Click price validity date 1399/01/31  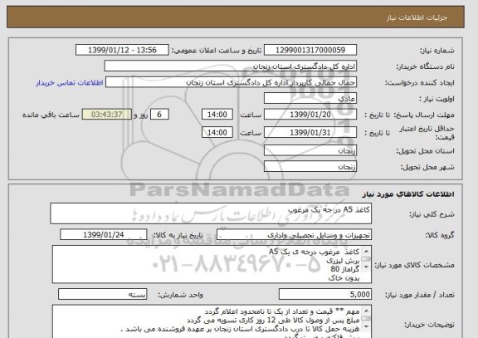click(310, 132)
